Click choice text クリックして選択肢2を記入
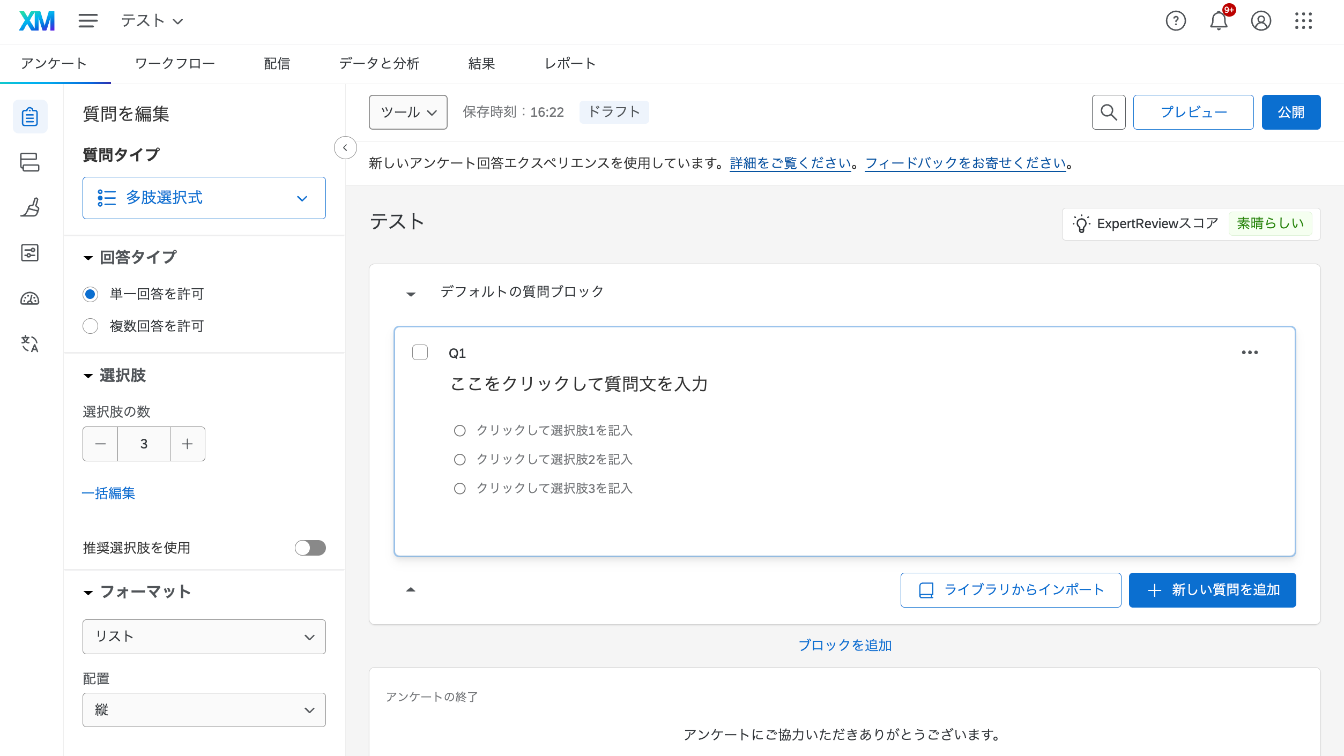This screenshot has height=756, width=1344. pyautogui.click(x=554, y=460)
